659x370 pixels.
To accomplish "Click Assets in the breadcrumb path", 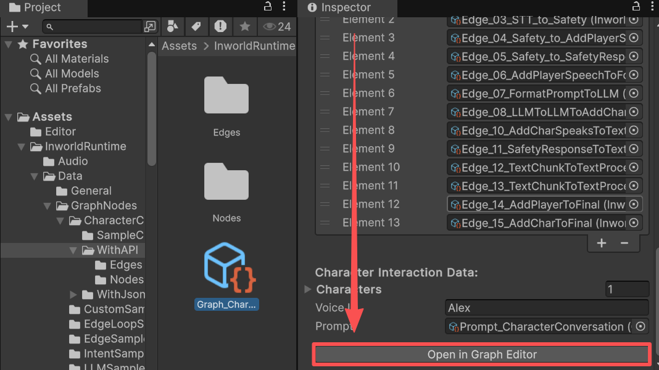I will click(180, 46).
